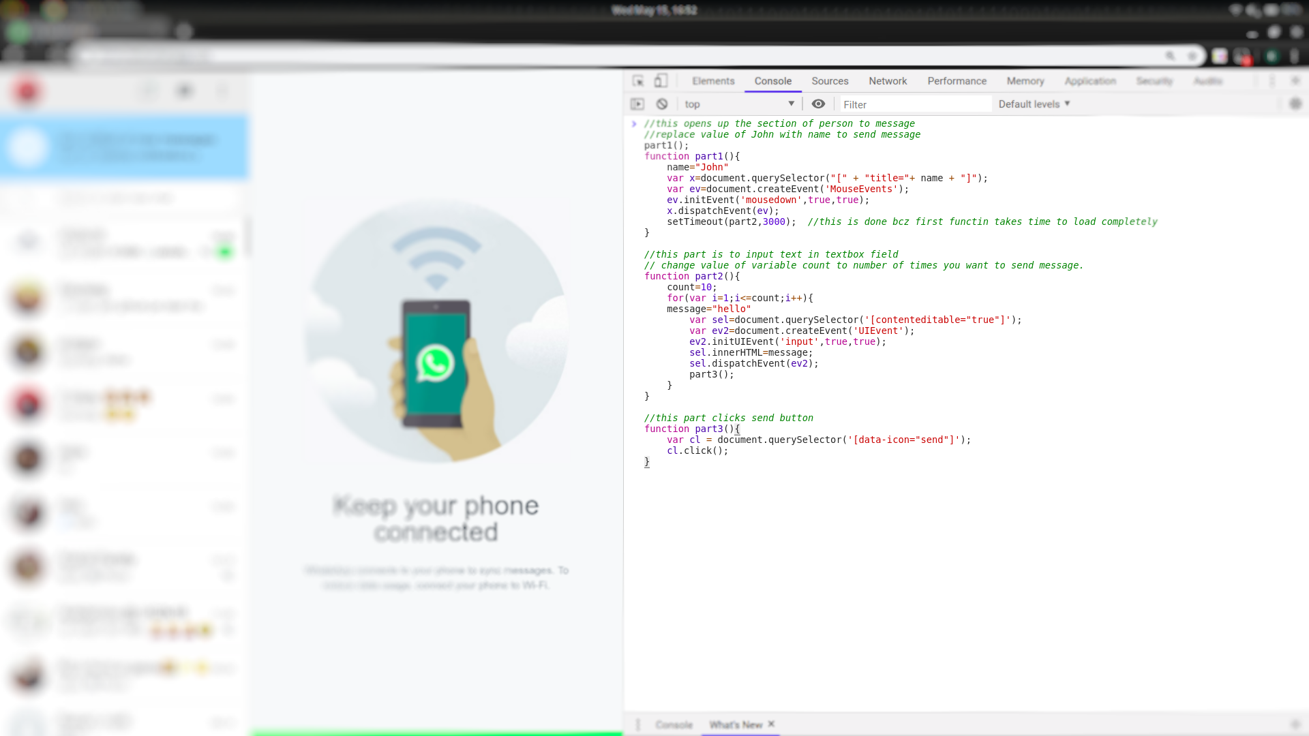The width and height of the screenshot is (1309, 736).
Task: Toggle the device toolbar icon
Action: 661,81
